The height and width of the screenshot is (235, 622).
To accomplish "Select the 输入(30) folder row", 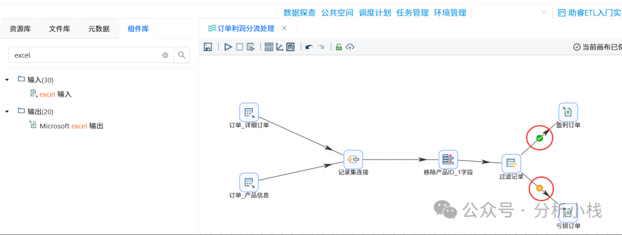I will coord(36,80).
